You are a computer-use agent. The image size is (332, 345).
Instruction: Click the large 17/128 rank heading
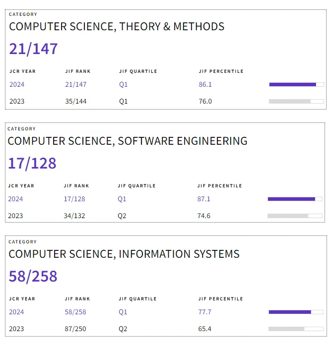click(x=32, y=163)
